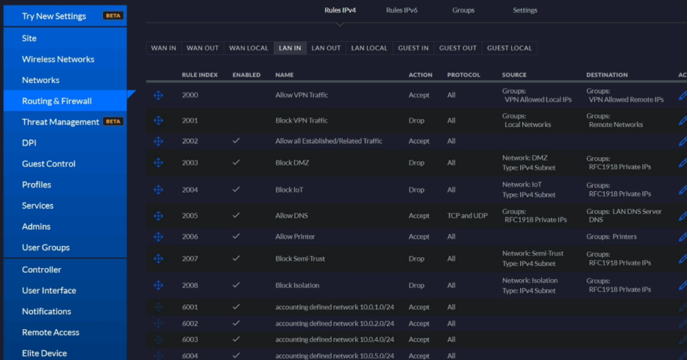Edit the Allow all Established/Related Traffic rule

click(683, 141)
